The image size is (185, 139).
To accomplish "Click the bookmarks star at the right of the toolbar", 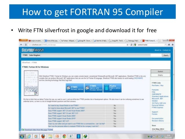I will pyautogui.click(x=173, y=45).
